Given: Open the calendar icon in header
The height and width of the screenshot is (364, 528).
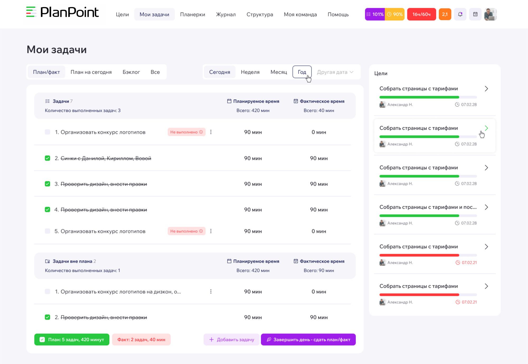Looking at the screenshot, I should tap(475, 14).
